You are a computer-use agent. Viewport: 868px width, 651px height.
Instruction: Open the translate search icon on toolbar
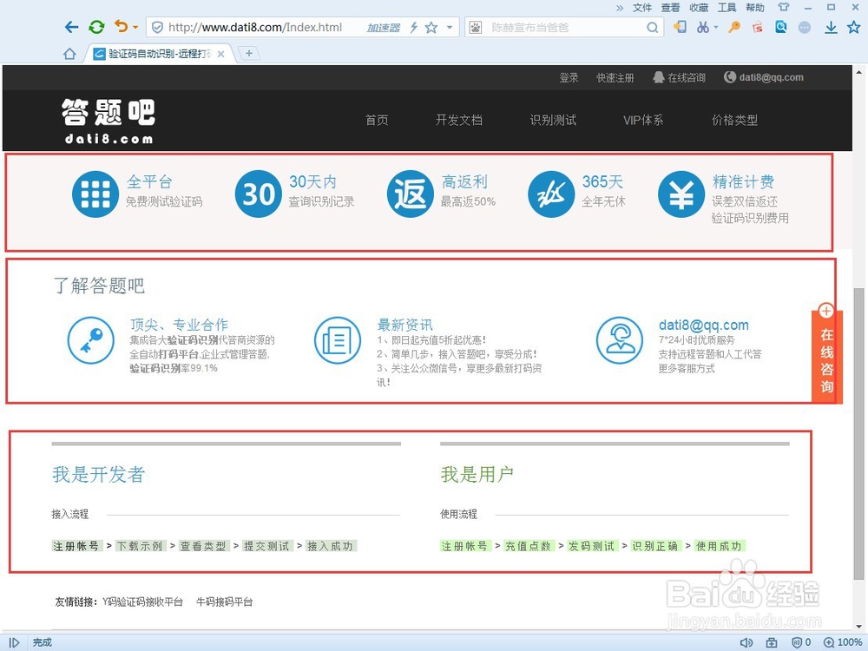point(780,27)
